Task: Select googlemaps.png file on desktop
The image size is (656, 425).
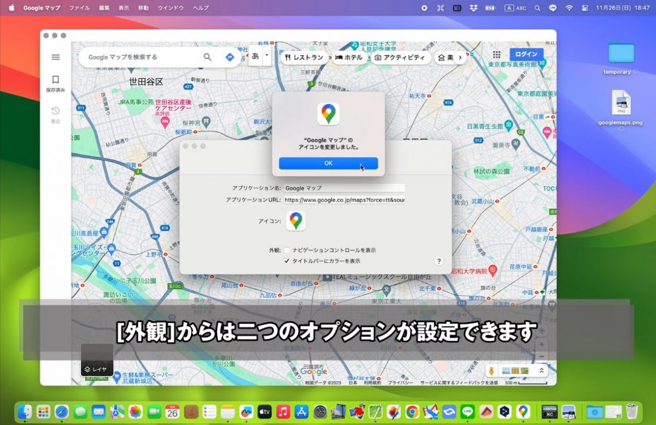Action: pyautogui.click(x=621, y=109)
